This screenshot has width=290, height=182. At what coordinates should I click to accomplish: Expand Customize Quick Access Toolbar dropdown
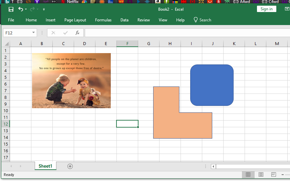pos(44,9)
